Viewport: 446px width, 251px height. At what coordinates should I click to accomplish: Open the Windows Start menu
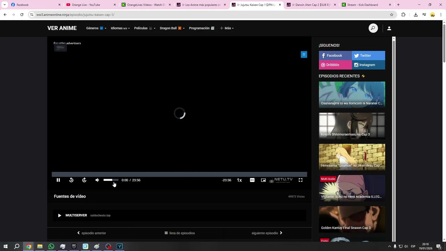coord(5,246)
